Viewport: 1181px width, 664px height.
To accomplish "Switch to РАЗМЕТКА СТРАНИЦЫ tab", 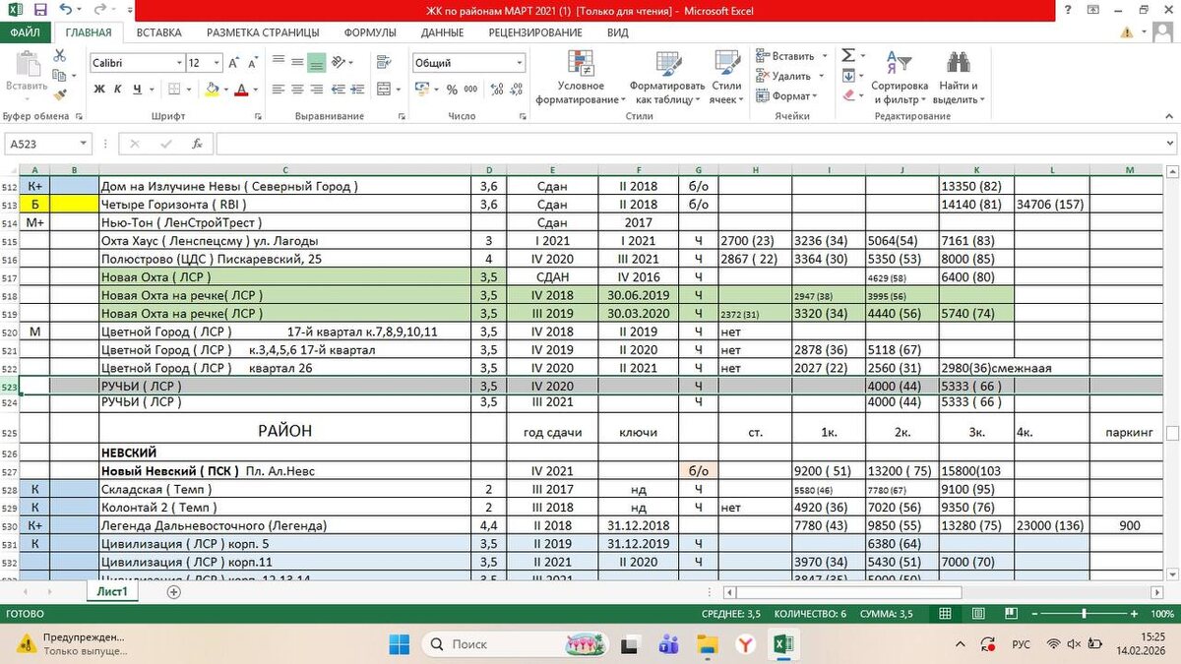I will point(263,32).
